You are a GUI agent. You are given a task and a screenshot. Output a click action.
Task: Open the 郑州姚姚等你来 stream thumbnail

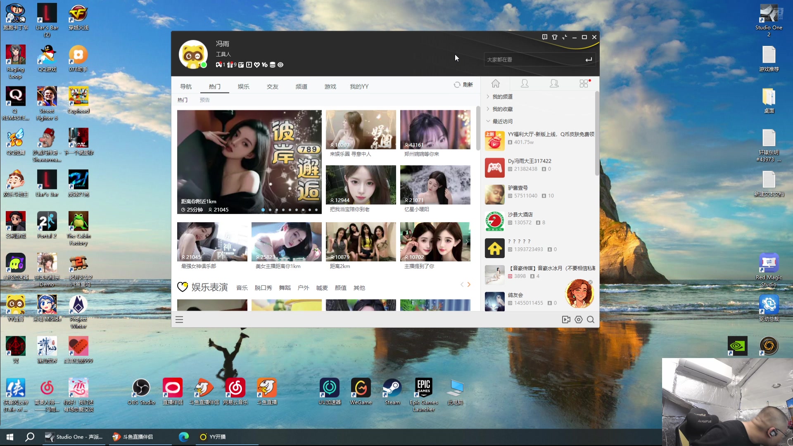(435, 130)
